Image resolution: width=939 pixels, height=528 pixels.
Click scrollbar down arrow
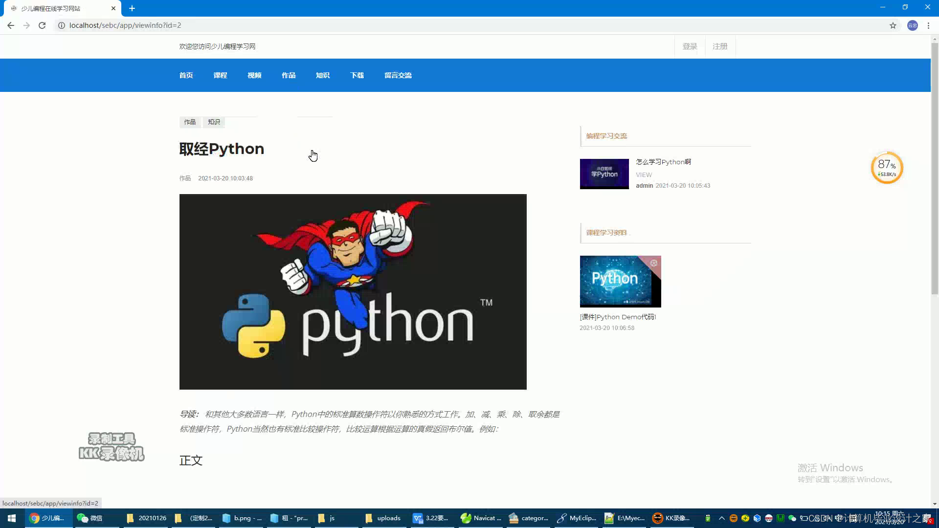pyautogui.click(x=935, y=504)
